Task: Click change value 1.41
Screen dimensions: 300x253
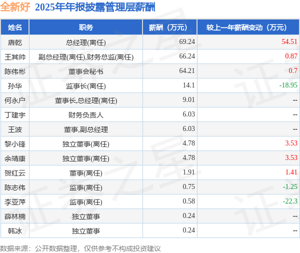Action: click(x=291, y=172)
